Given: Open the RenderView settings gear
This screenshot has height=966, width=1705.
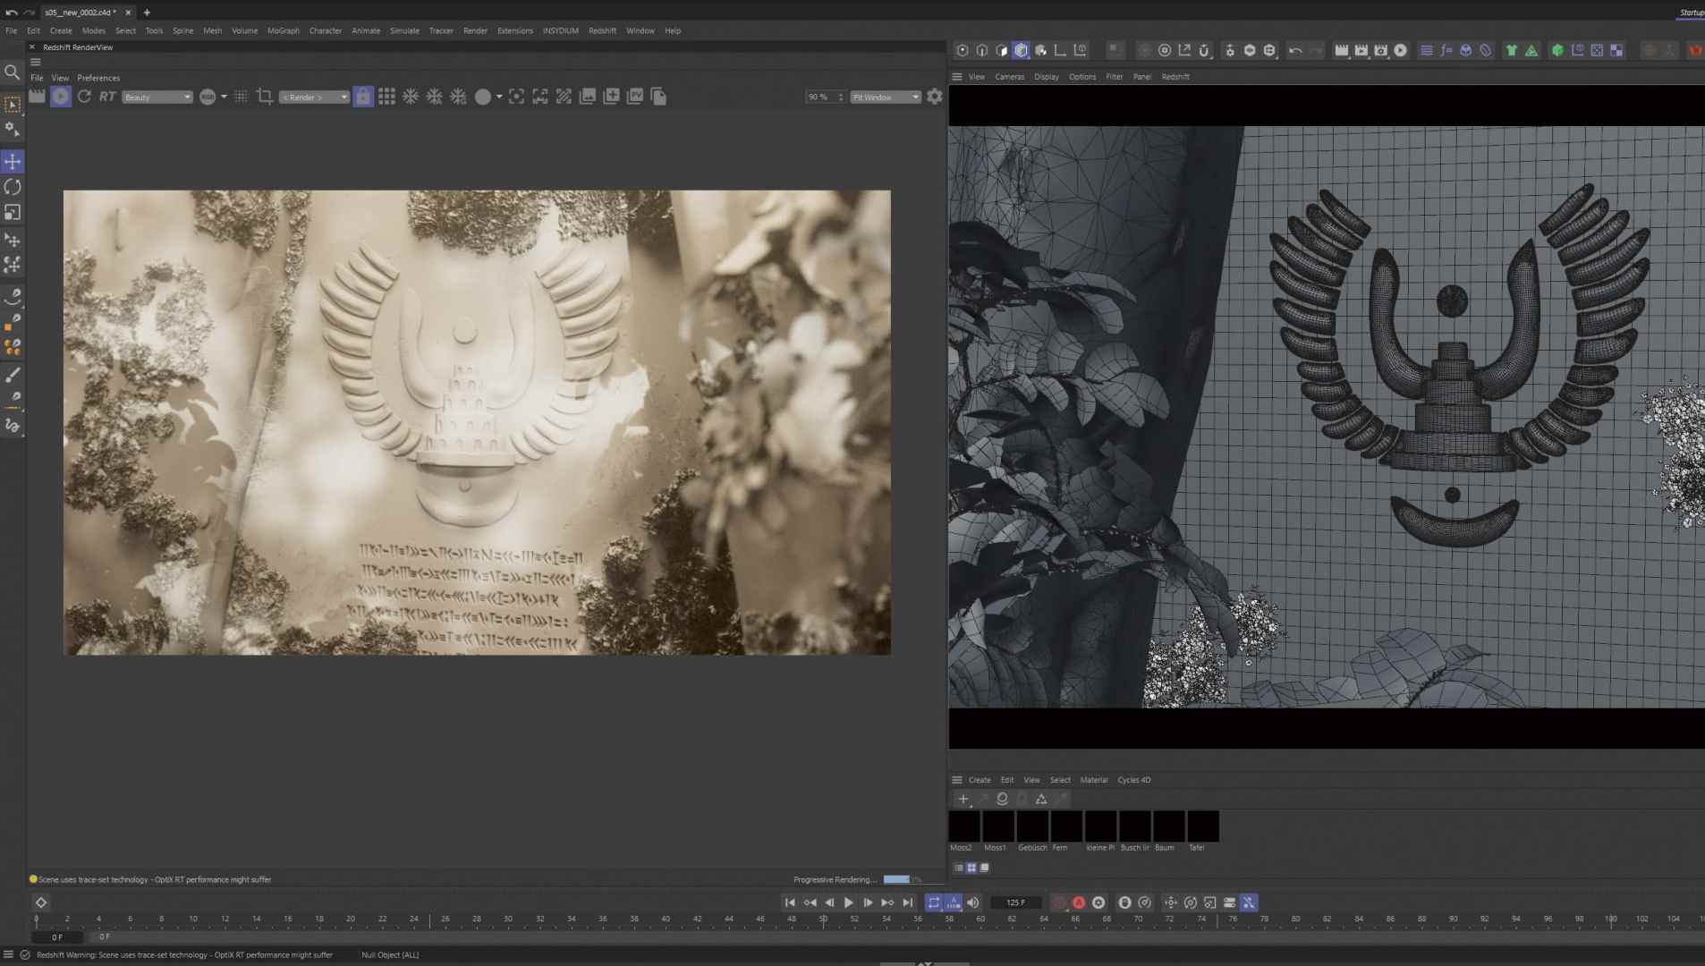Looking at the screenshot, I should [x=934, y=97].
